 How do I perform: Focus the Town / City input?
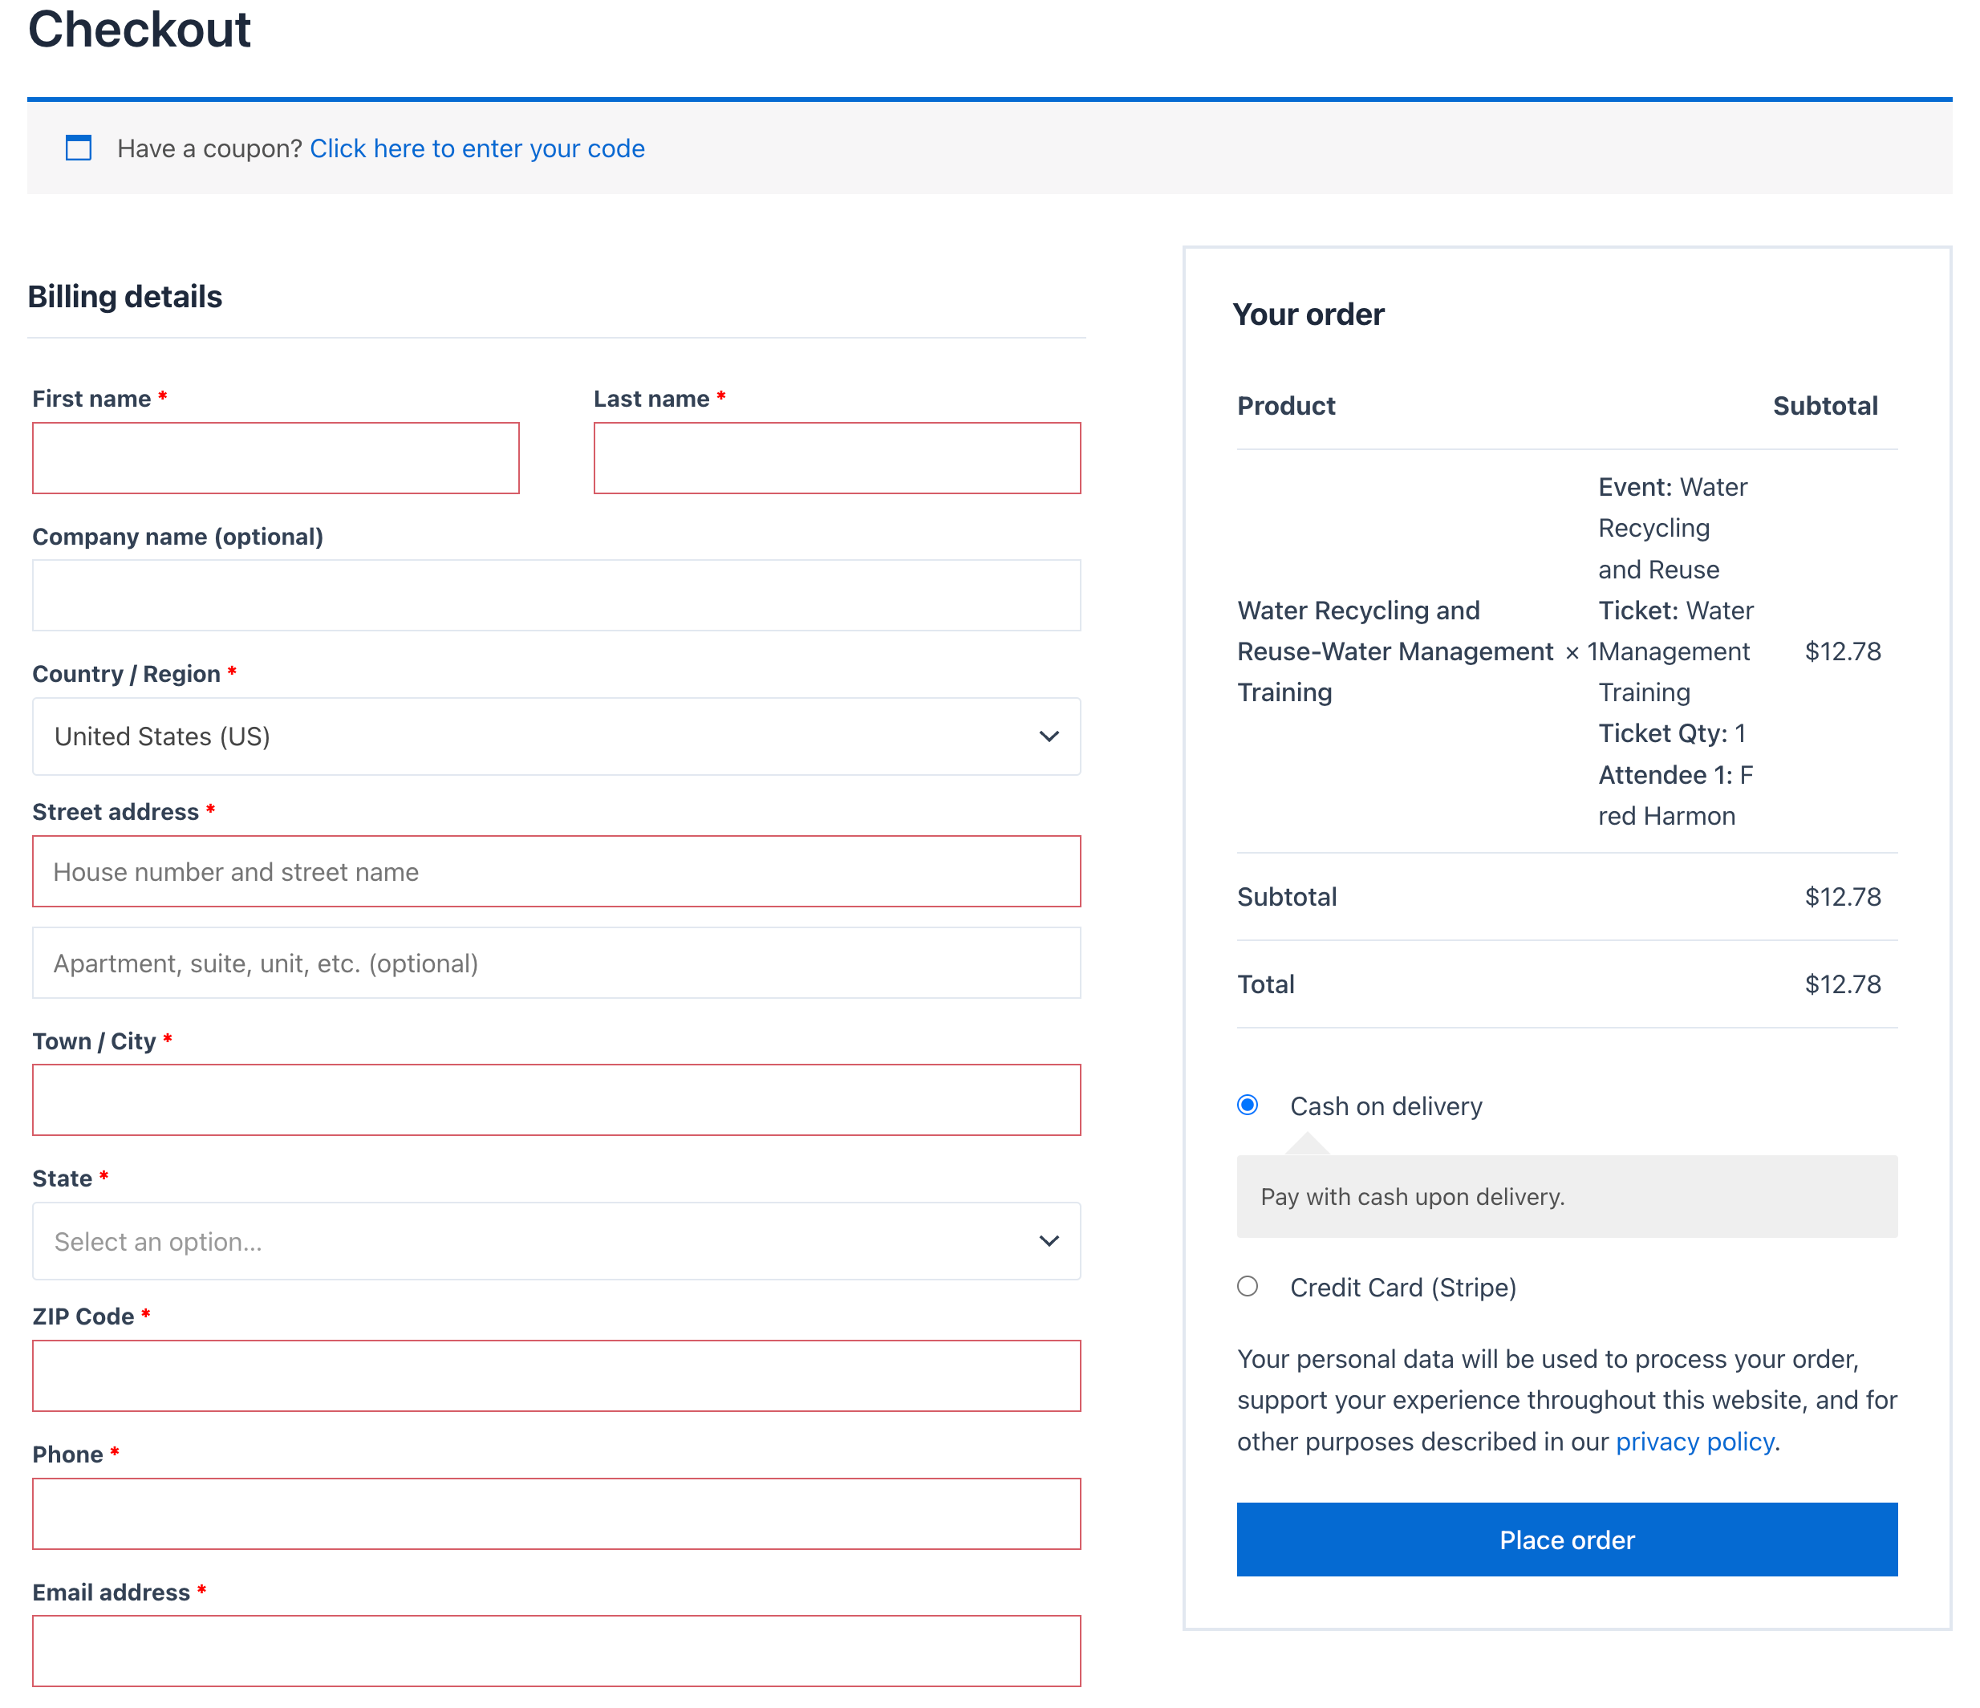pyautogui.click(x=556, y=1100)
